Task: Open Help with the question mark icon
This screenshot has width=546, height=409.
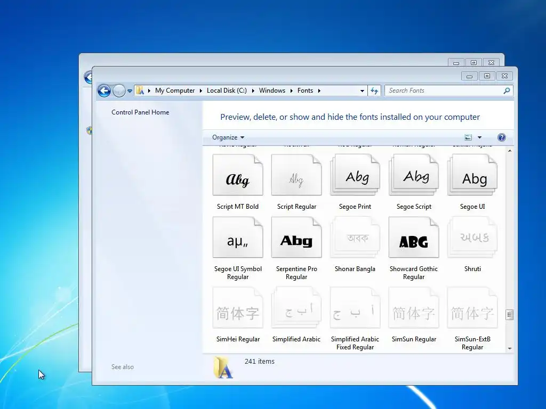Action: click(501, 137)
